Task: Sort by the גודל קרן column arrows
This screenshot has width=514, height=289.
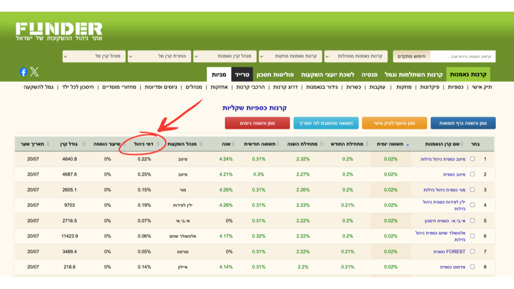Action: click(x=84, y=144)
